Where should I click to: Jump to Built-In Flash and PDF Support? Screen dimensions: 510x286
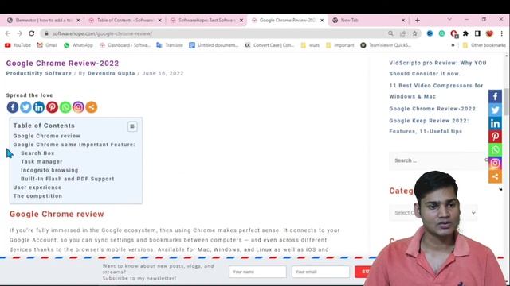point(67,179)
